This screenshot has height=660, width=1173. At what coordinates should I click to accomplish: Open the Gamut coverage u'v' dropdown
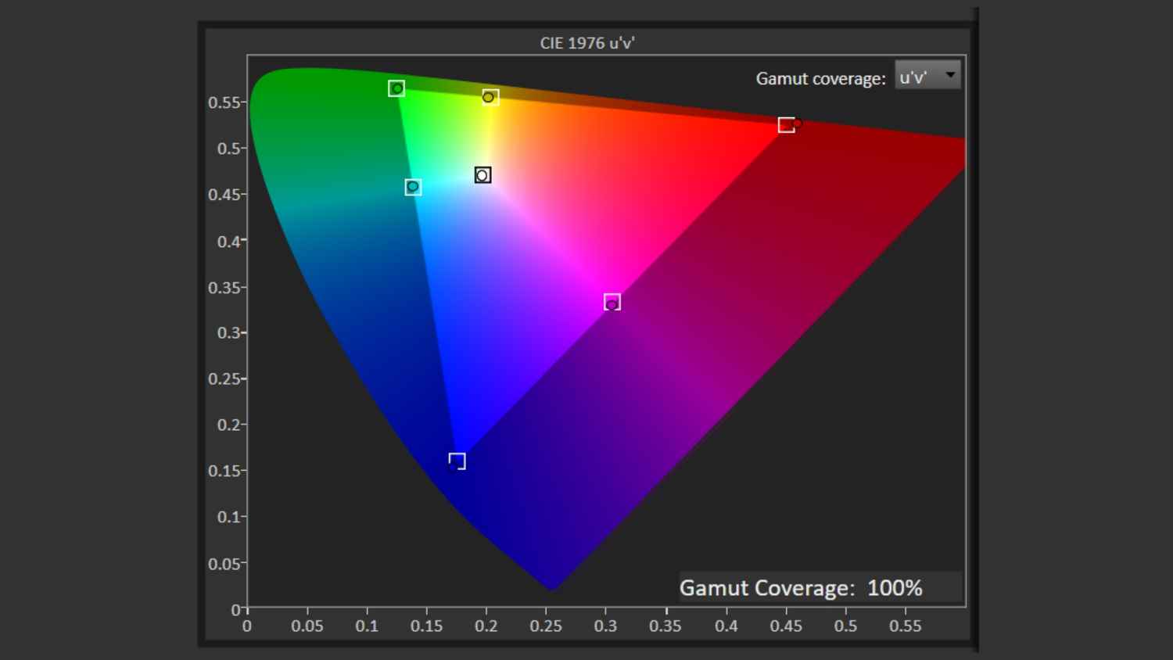point(927,76)
